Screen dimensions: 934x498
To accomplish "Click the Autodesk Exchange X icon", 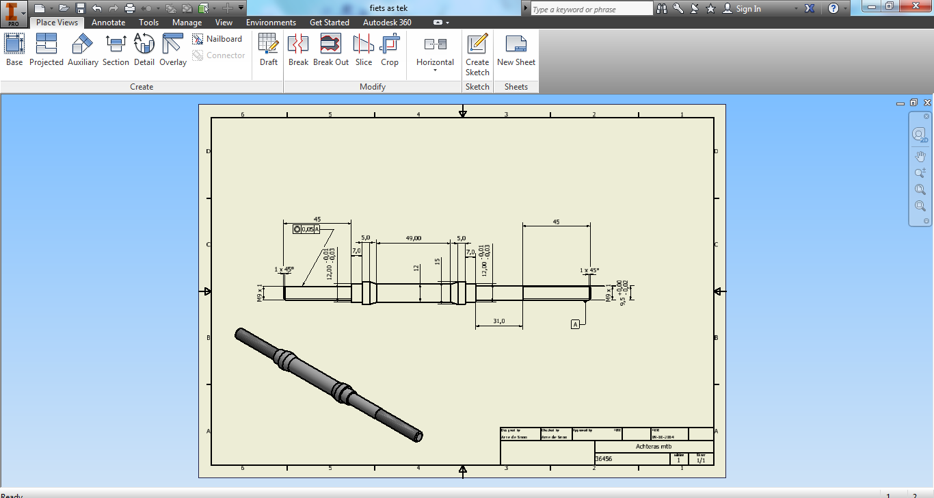I will (810, 9).
